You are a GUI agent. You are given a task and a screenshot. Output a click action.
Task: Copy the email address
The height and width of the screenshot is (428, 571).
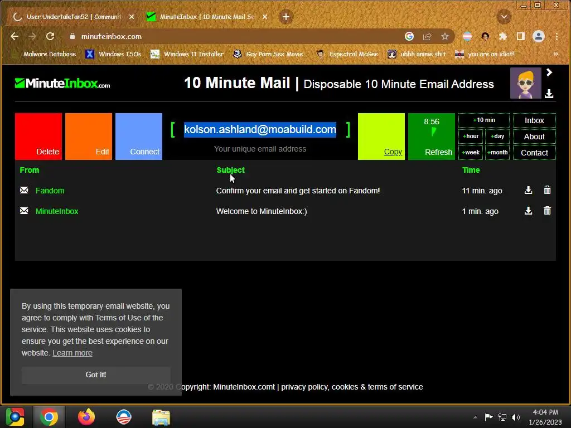(x=381, y=137)
